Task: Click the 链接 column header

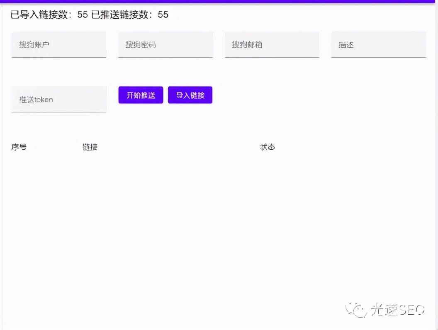Action: 90,147
